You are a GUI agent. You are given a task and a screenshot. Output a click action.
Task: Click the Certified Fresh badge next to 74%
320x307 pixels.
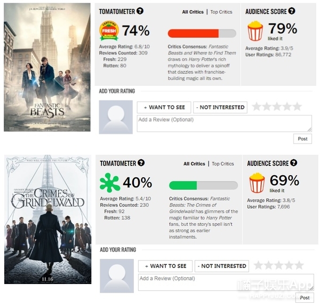[x=109, y=31]
